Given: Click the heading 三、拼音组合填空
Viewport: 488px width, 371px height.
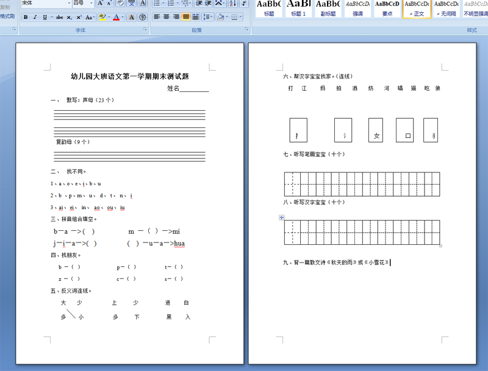Looking at the screenshot, I should pos(73,219).
